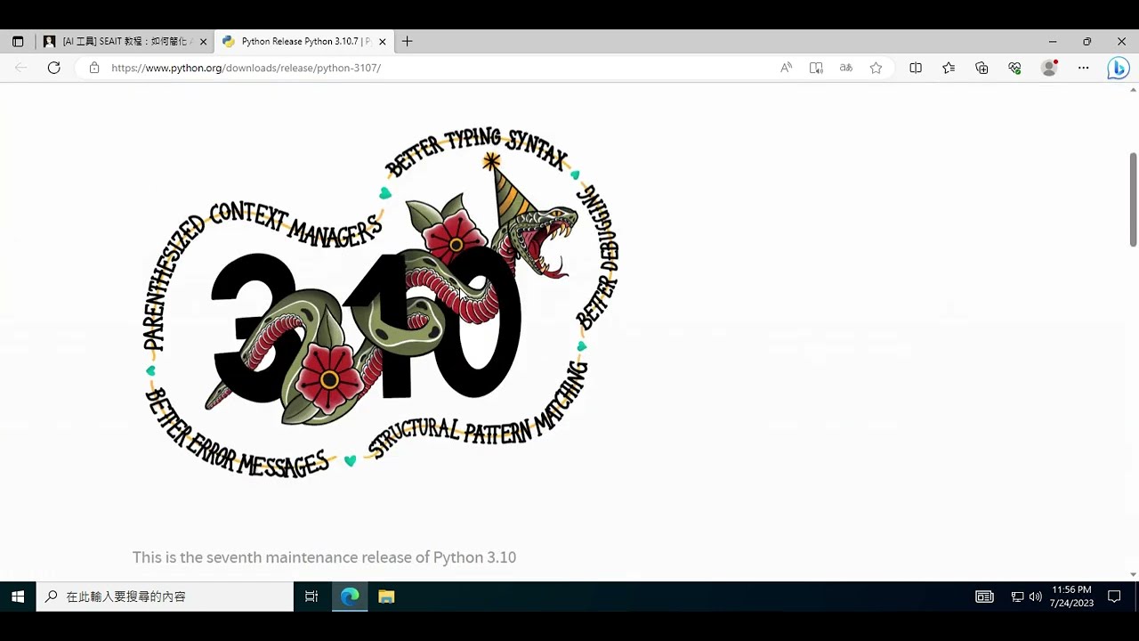The width and height of the screenshot is (1139, 641).
Task: Activate Read aloud icon in address bar
Action: [786, 68]
